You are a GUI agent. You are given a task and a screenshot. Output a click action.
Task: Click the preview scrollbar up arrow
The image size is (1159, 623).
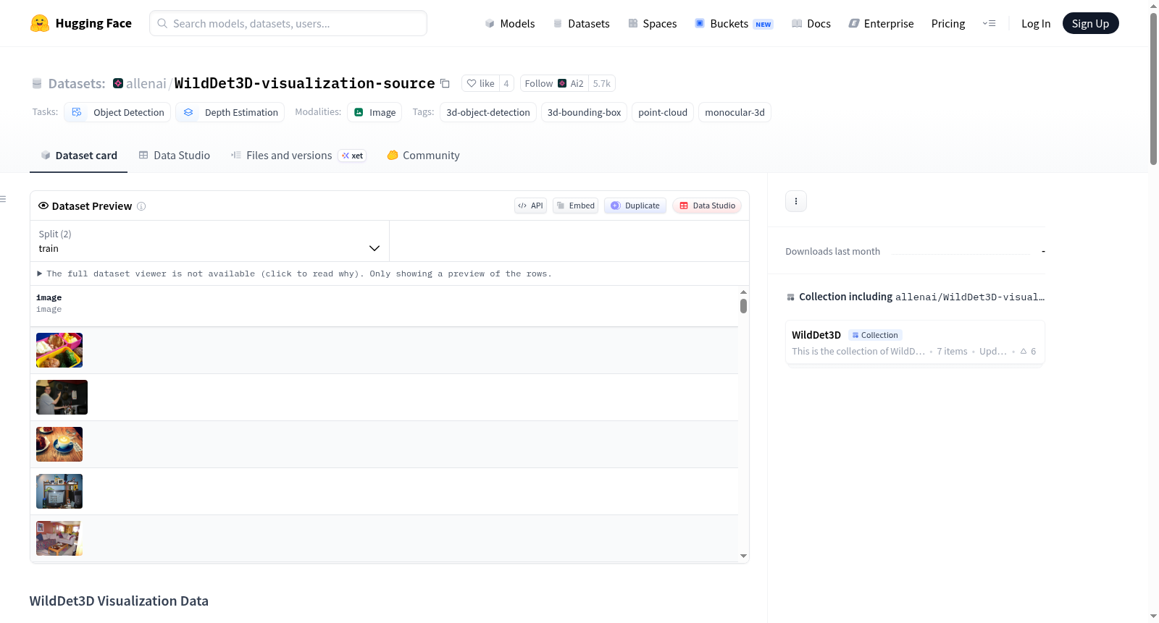coord(743,292)
